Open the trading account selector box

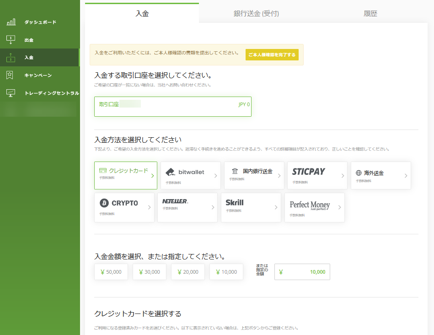pyautogui.click(x=172, y=107)
